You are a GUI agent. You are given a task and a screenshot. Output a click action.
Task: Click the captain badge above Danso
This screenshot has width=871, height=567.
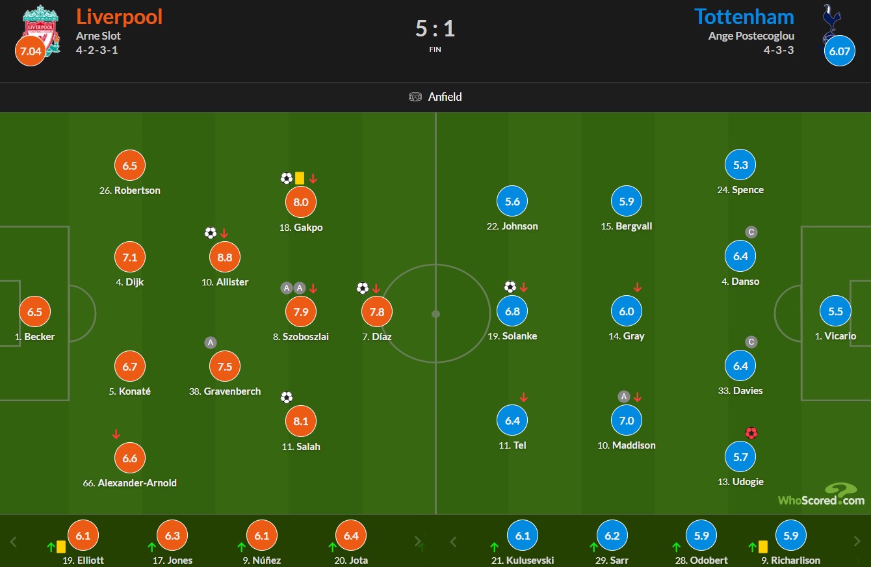point(751,232)
